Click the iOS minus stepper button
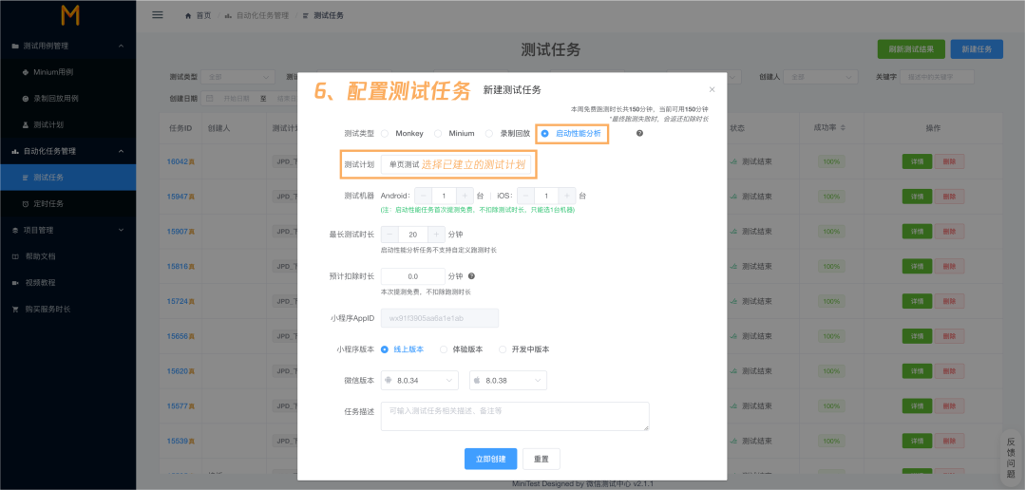The image size is (1026, 490). tap(526, 196)
